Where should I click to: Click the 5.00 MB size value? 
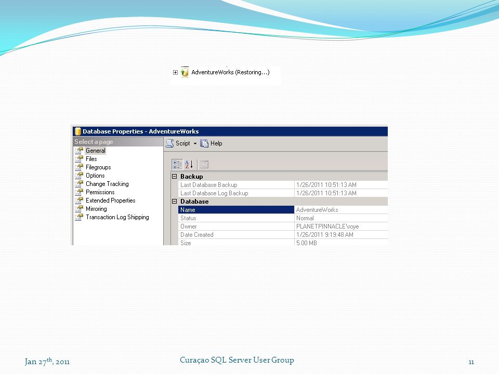click(307, 243)
